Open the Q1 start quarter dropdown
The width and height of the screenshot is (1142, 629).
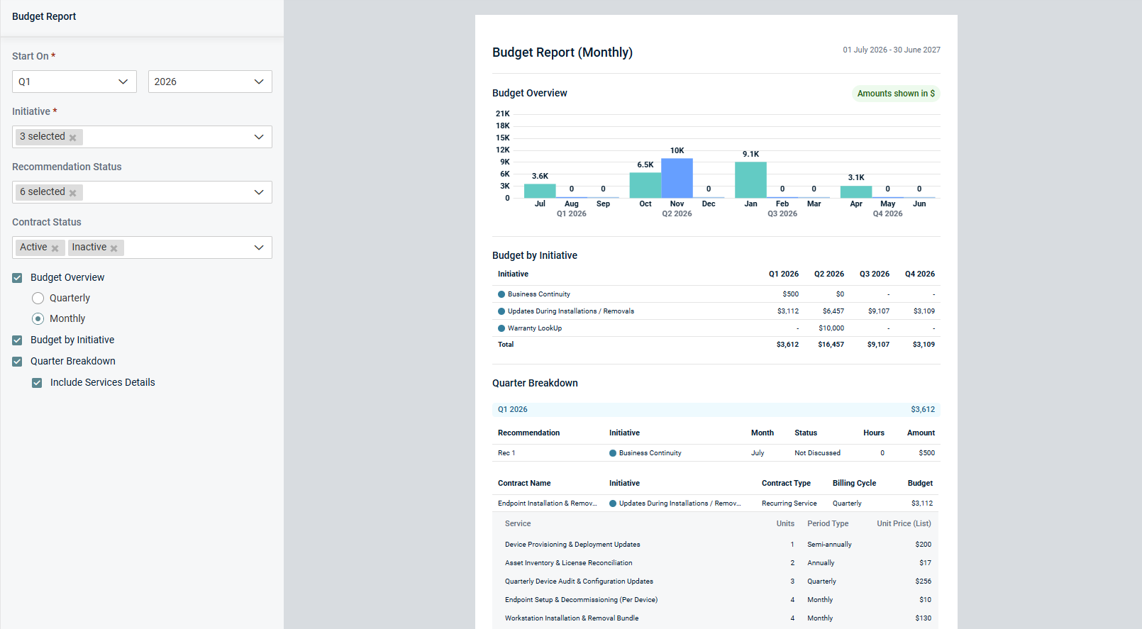click(74, 82)
